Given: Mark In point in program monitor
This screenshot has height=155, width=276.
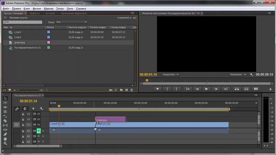Looking at the screenshot, I should 167,89.
